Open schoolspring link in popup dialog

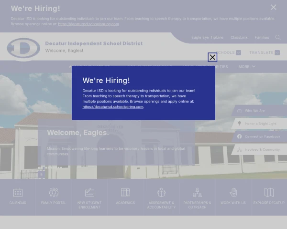[x=113, y=107]
